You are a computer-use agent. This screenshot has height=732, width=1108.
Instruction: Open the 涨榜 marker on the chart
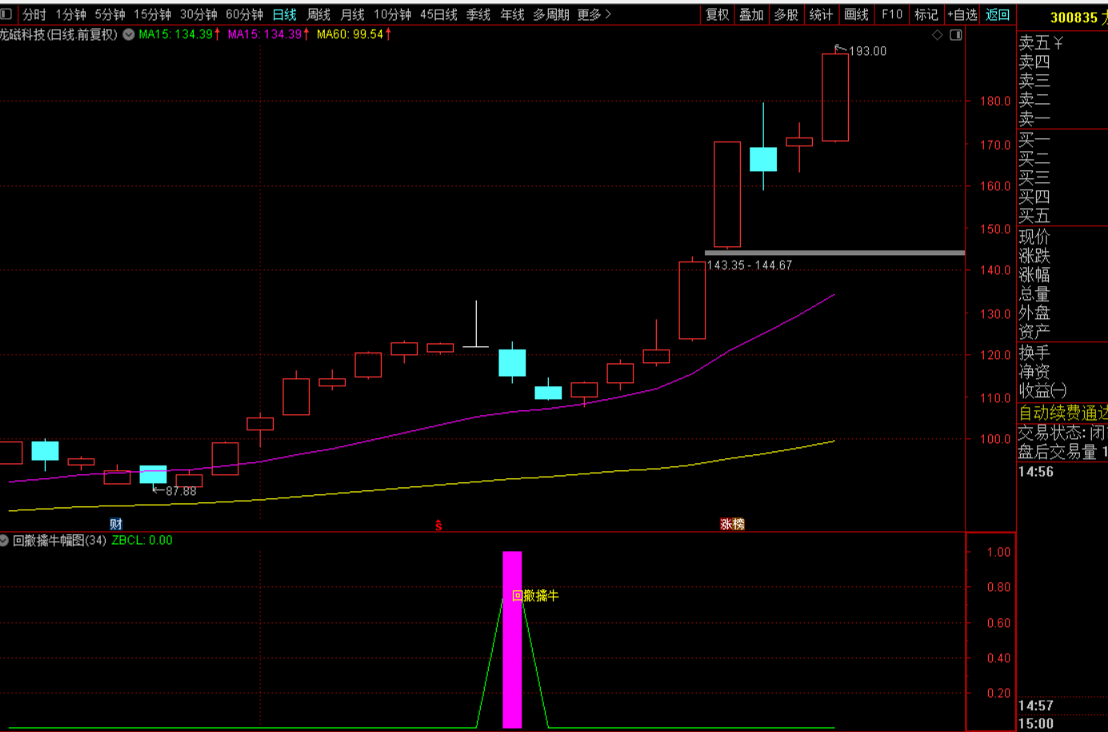pyautogui.click(x=732, y=524)
